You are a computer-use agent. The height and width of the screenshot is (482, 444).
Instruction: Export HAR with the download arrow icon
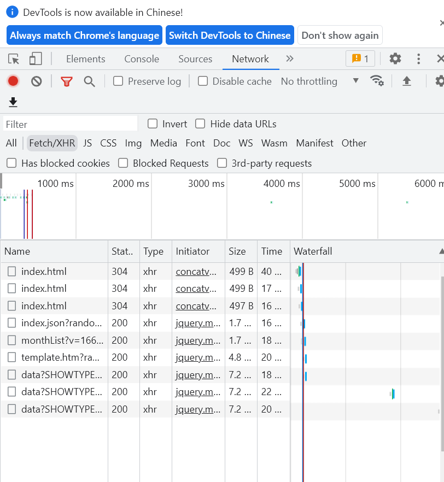tap(13, 102)
